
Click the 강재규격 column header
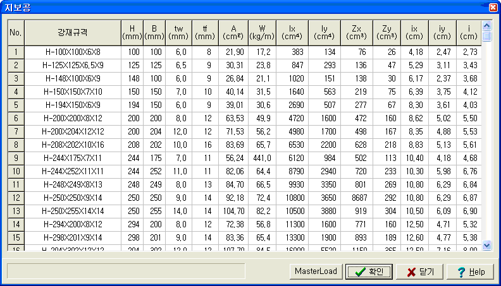(73, 33)
